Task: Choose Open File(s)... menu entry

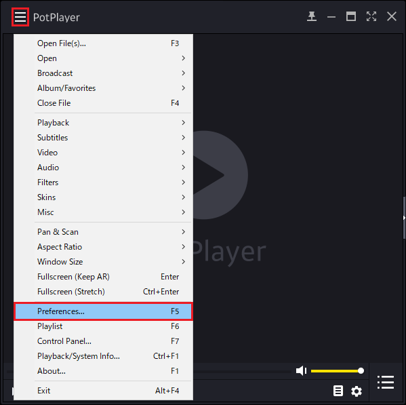Action: (x=103, y=43)
